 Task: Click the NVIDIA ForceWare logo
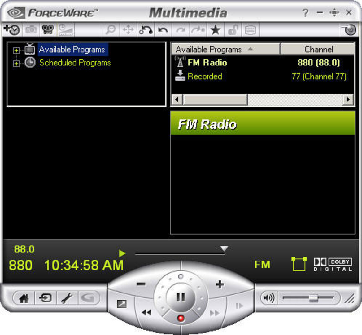53,13
